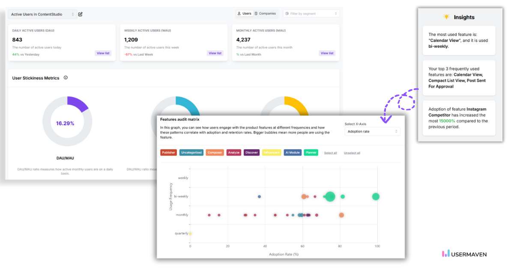Toggle the yellow Influencers category tag
Viewport: 514px width, 270px height.
272,153
